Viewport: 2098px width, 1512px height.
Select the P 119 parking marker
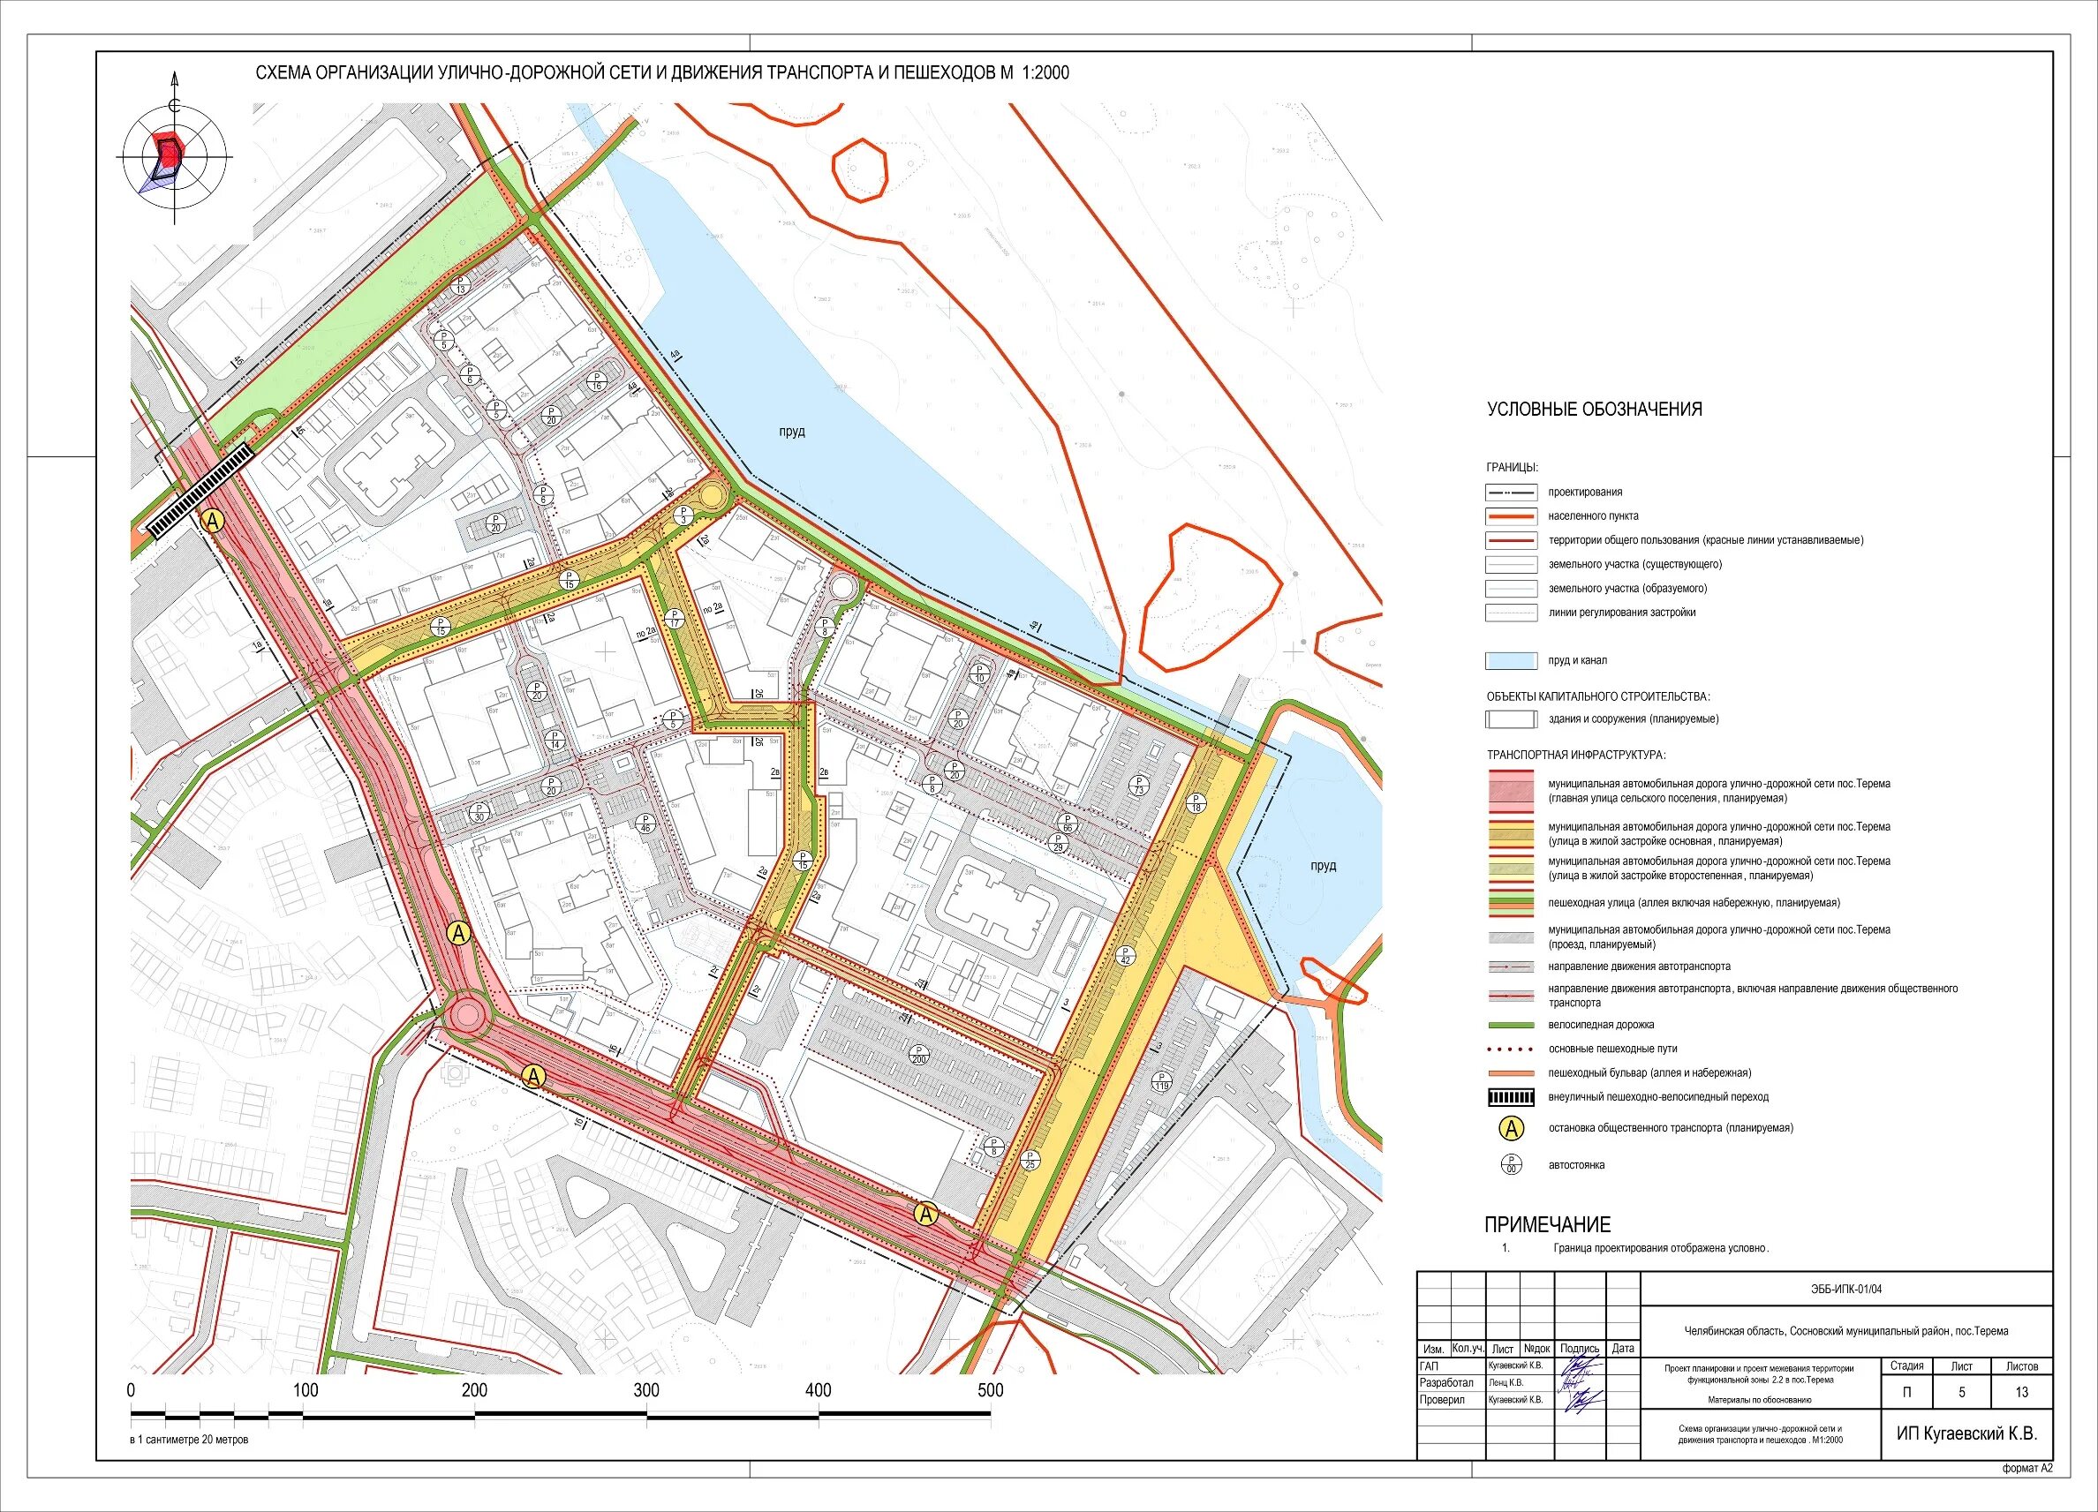point(1163,1081)
